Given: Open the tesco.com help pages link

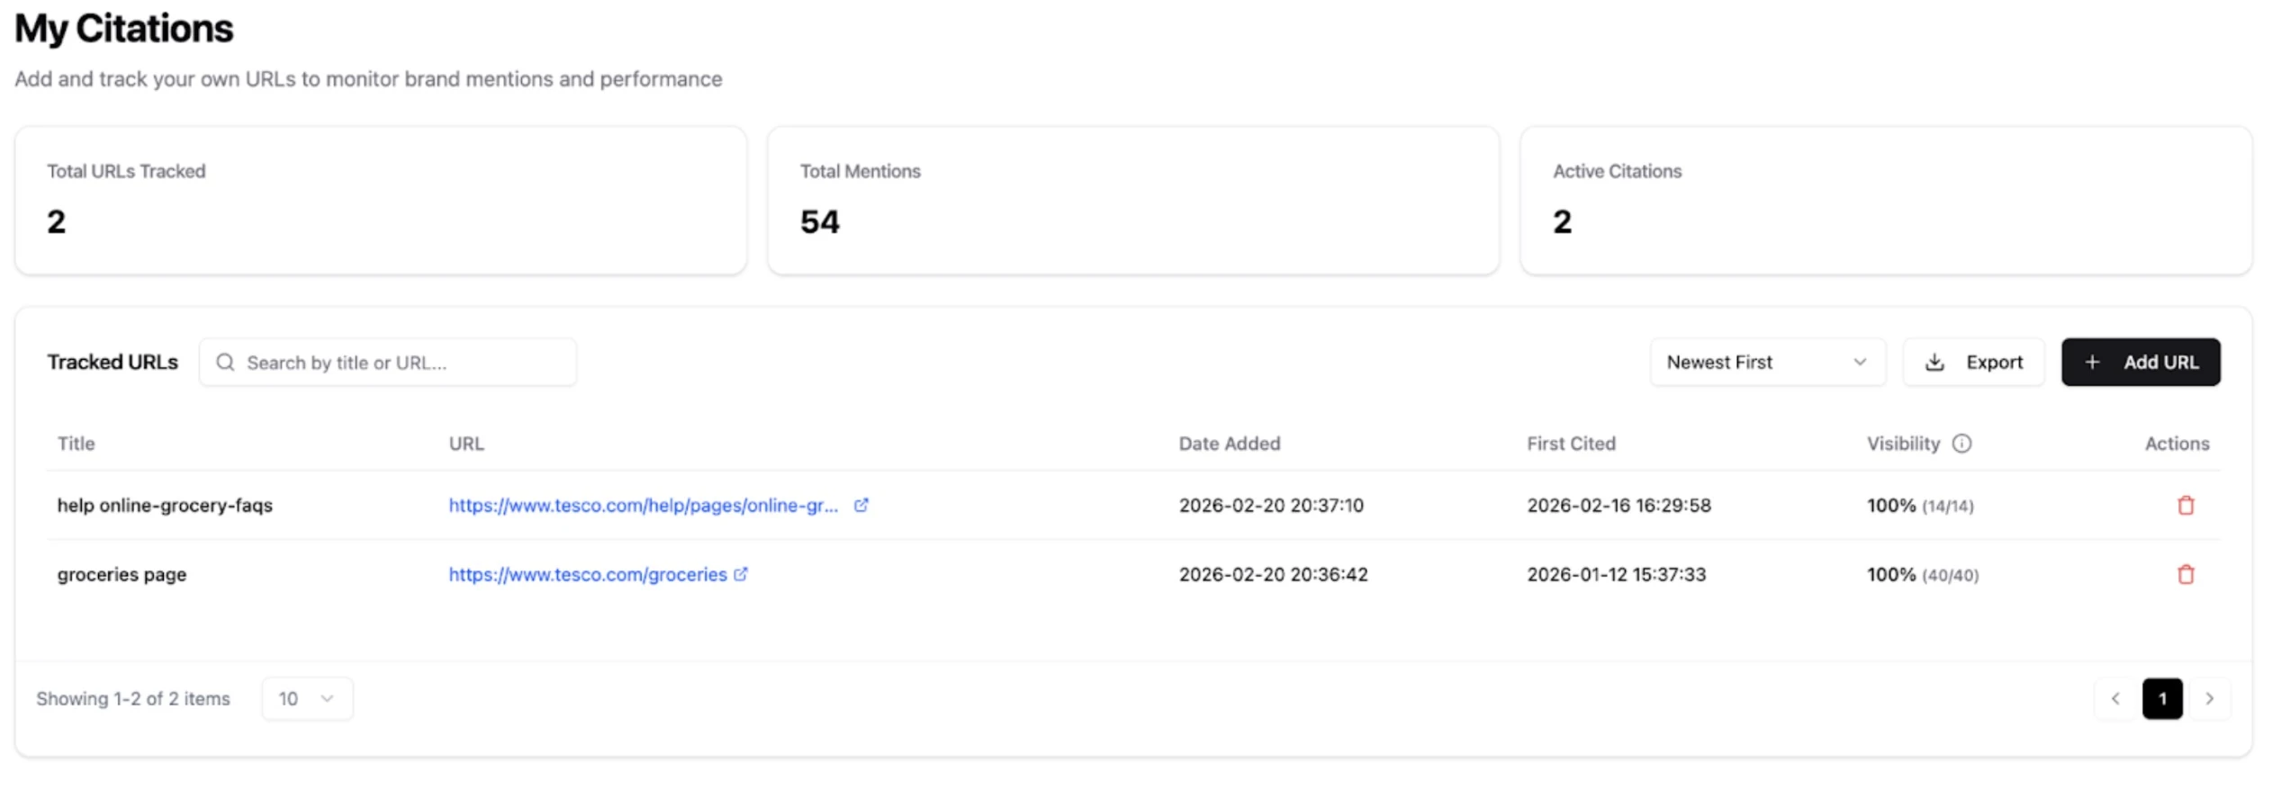Looking at the screenshot, I should pyautogui.click(x=643, y=506).
